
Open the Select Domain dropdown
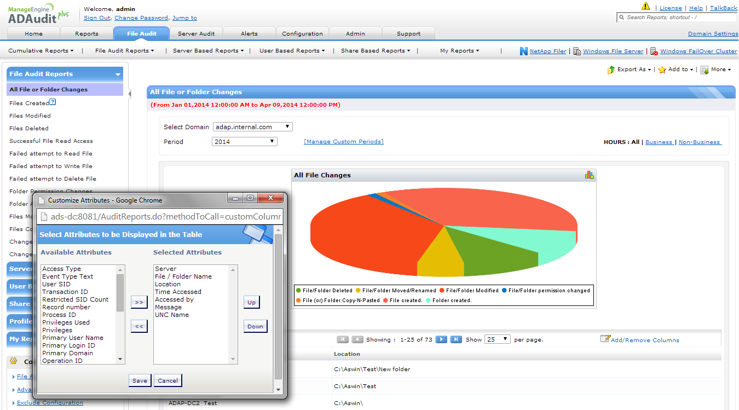click(253, 126)
